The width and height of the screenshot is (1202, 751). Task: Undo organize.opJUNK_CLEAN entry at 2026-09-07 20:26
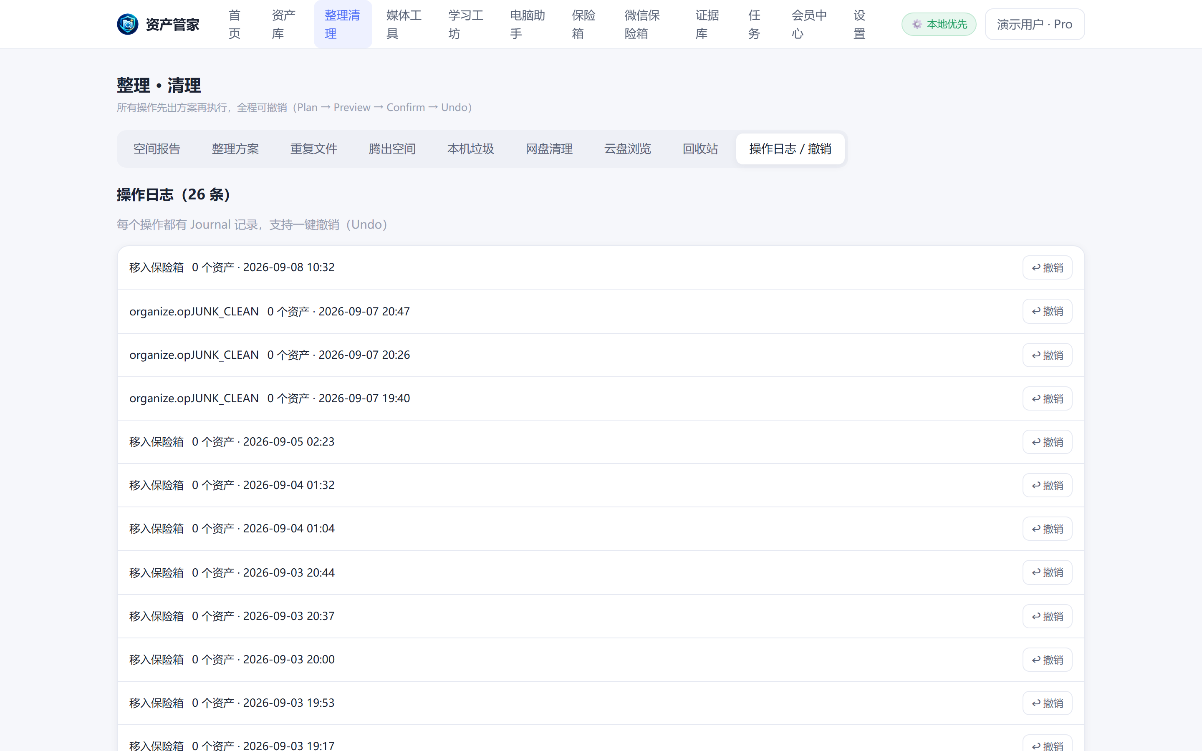click(1047, 355)
